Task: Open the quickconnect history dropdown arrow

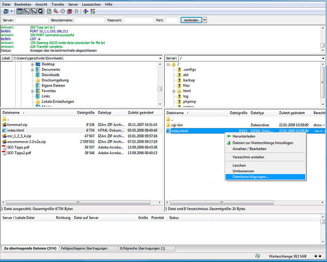Action: 205,20
